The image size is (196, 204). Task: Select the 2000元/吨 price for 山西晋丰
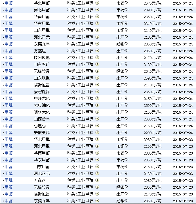click(x=153, y=119)
